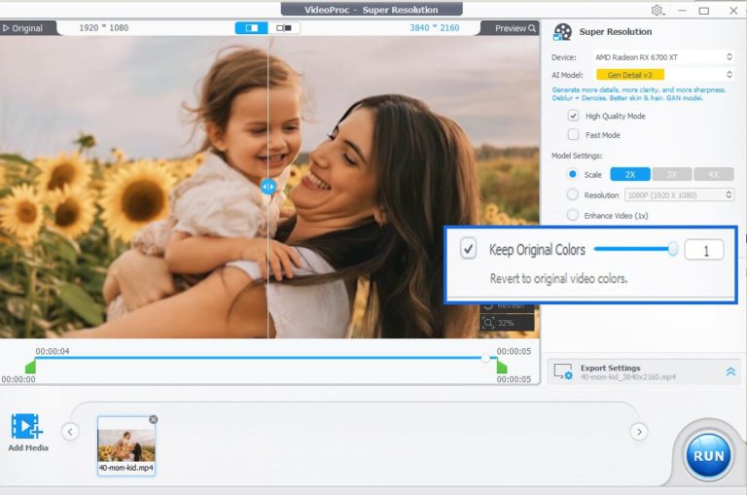
Task: Choose the 2X scale button
Action: [630, 174]
